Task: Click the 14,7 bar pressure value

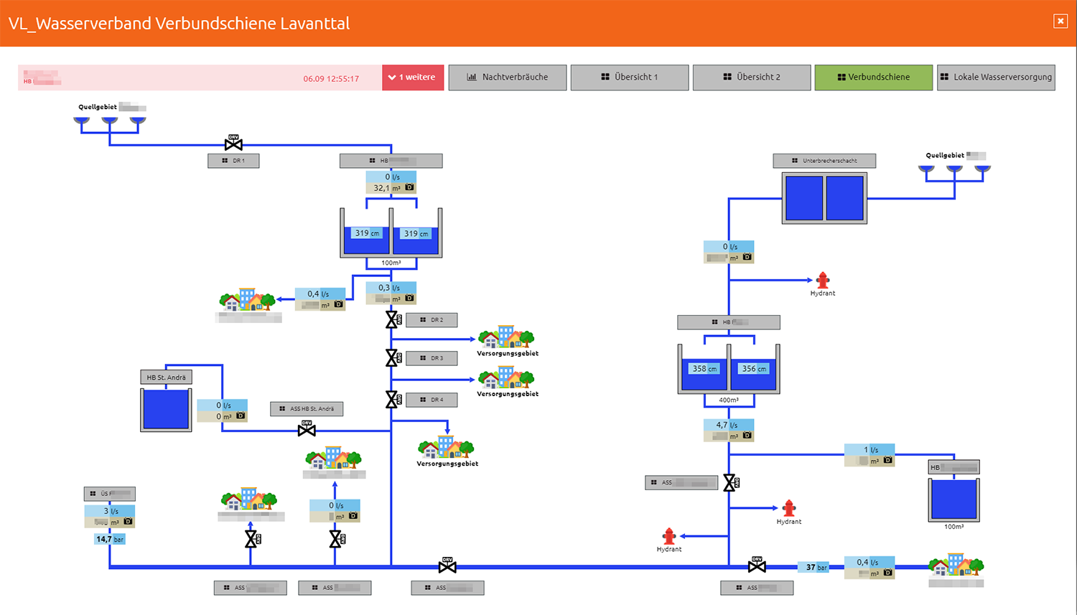Action: coord(110,539)
